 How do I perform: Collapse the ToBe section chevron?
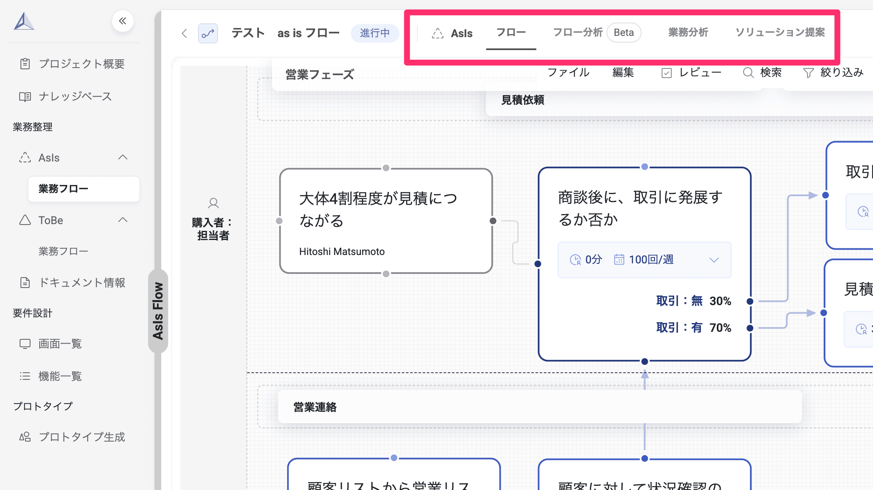coord(123,220)
